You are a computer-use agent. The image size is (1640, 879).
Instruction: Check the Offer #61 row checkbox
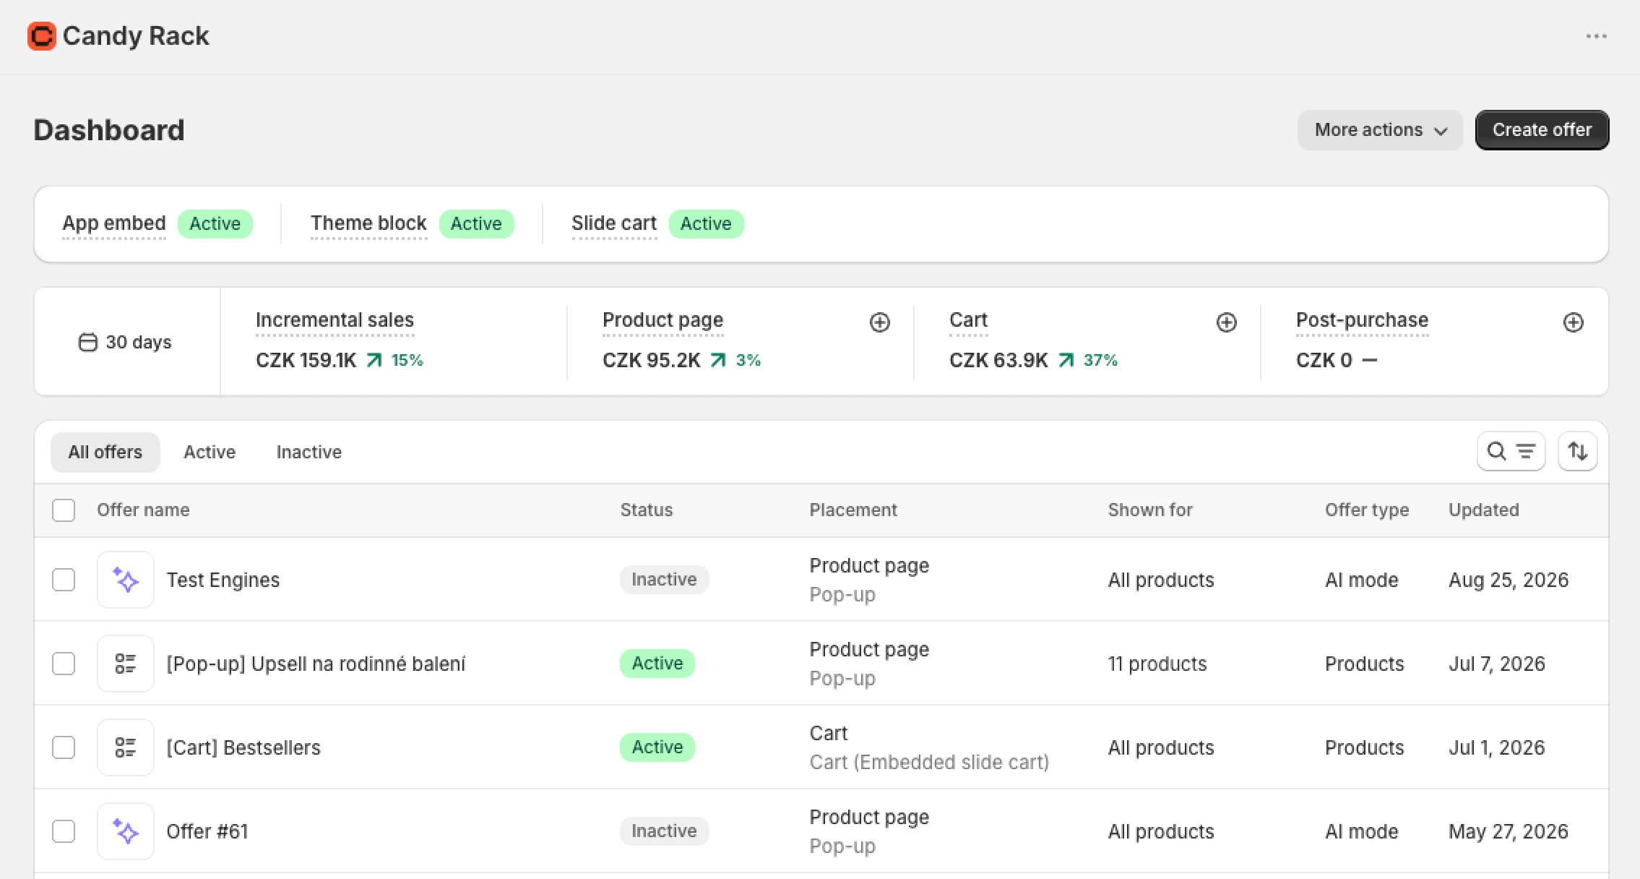pos(64,831)
